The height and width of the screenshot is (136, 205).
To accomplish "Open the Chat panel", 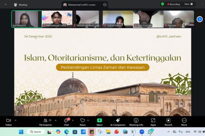I will 66,122.
